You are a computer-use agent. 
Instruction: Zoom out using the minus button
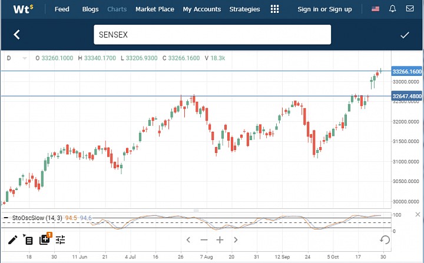[x=204, y=239]
